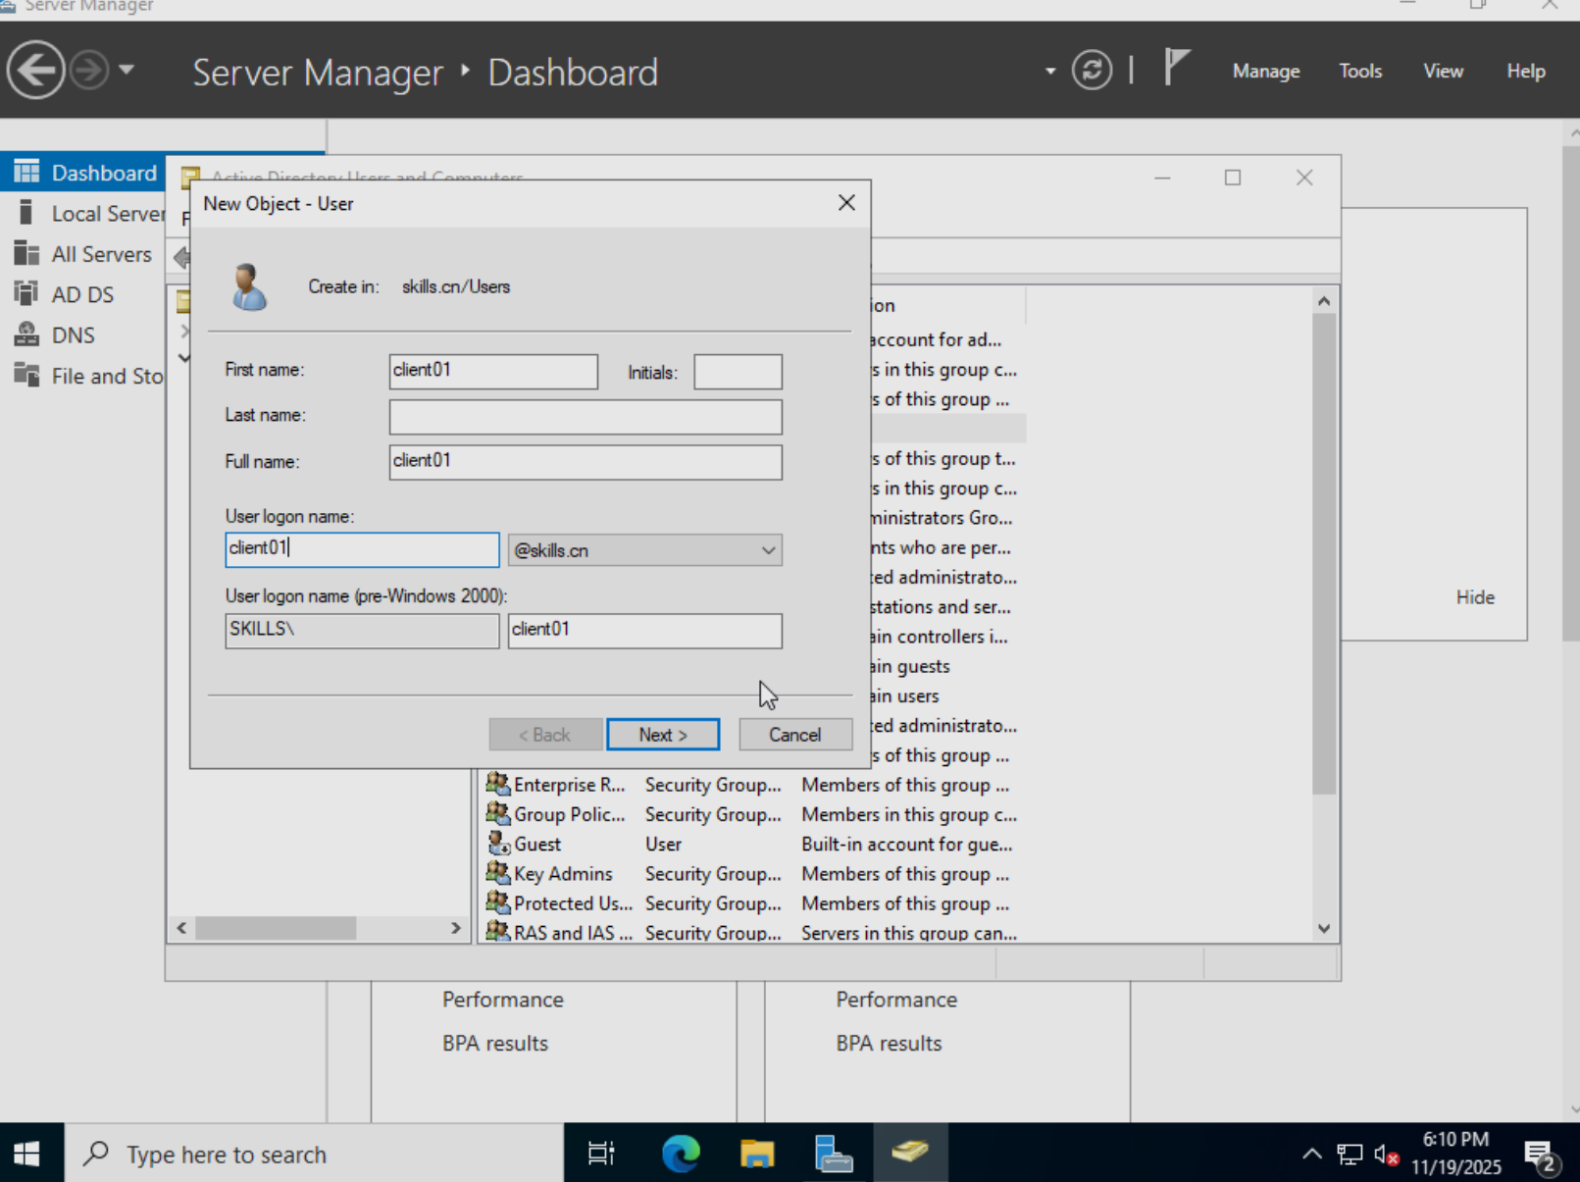The height and width of the screenshot is (1182, 1580).
Task: Open the Manage menu
Action: pos(1266,71)
